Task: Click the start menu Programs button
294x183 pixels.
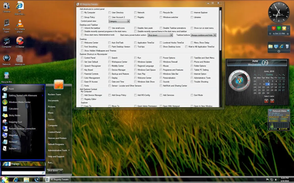Action: tap(23, 164)
